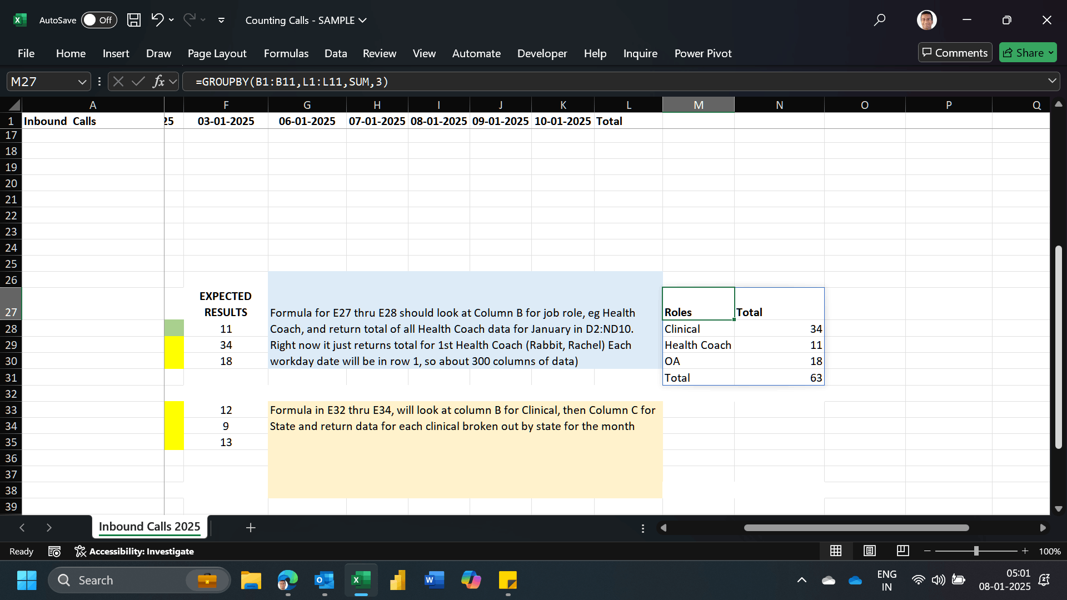Click the vertical scrollbar up arrow

(1058, 104)
